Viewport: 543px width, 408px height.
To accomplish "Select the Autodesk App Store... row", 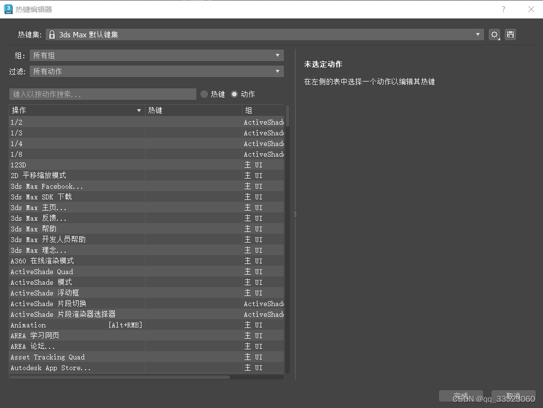I will point(146,368).
